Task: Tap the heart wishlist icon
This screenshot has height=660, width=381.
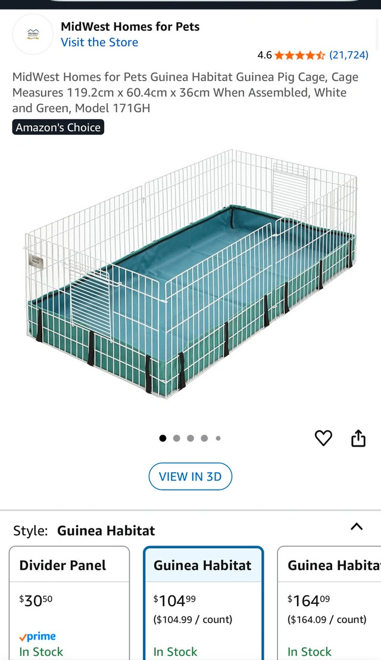Action: (x=323, y=438)
